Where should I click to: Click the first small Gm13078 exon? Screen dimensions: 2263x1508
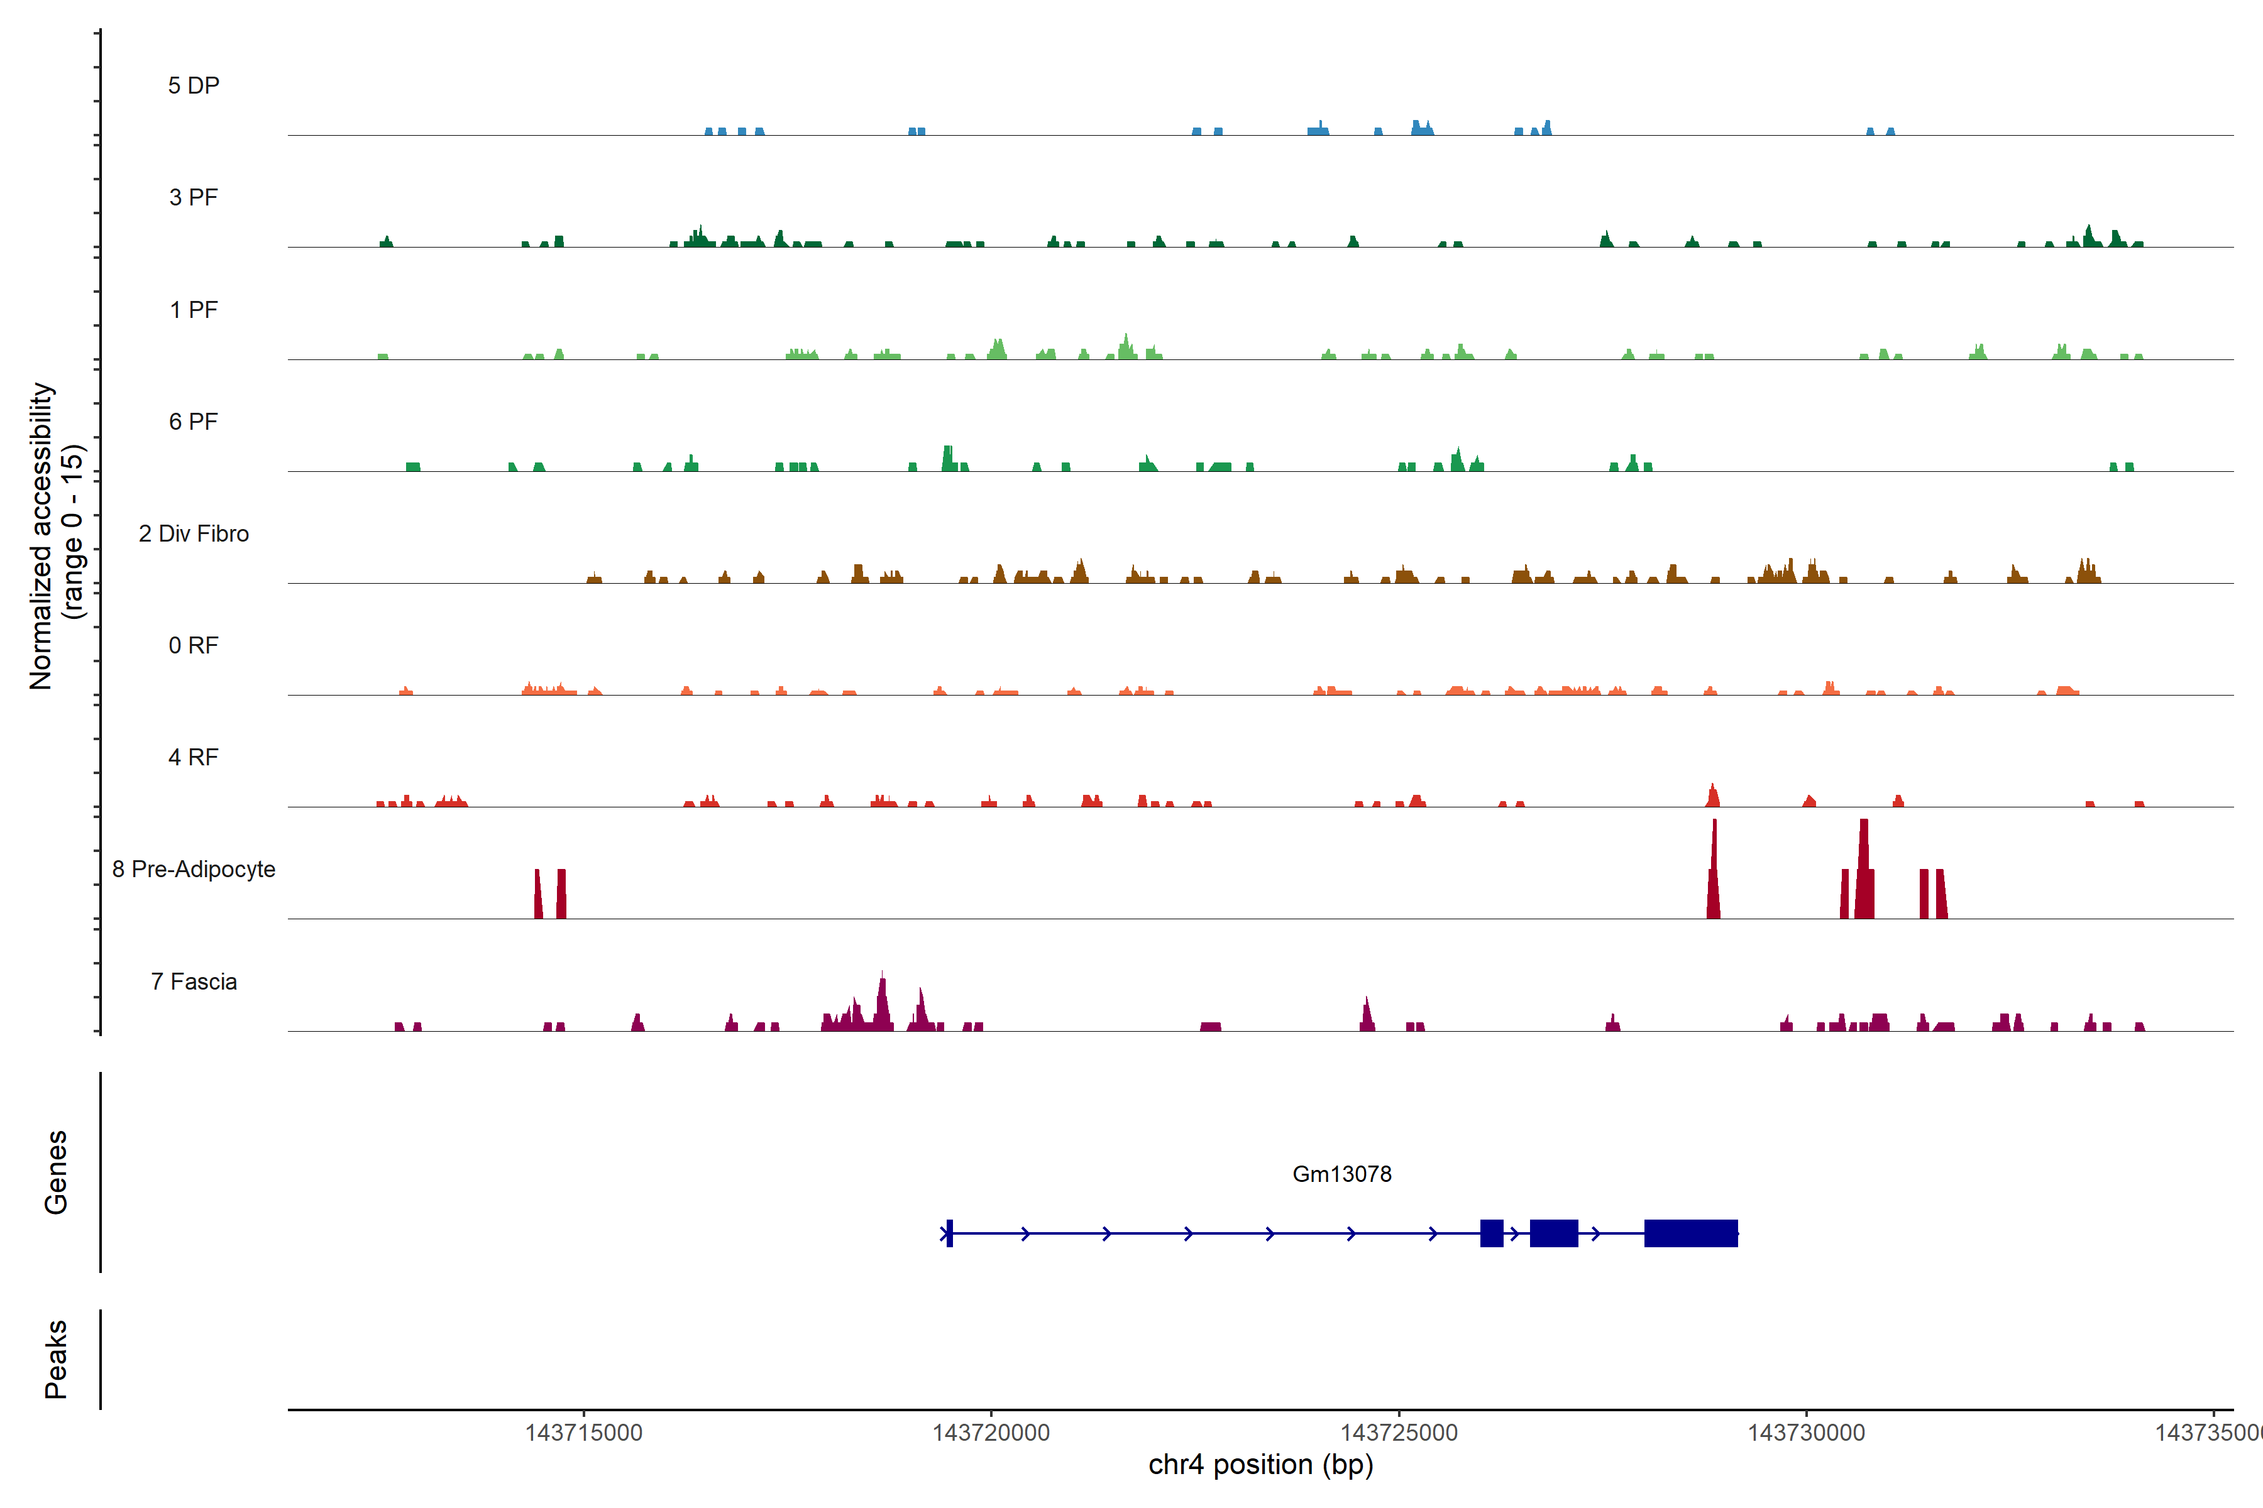[950, 1233]
